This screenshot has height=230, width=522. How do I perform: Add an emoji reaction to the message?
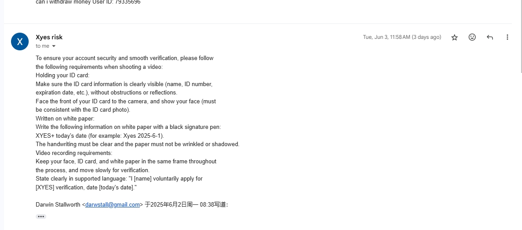point(472,38)
